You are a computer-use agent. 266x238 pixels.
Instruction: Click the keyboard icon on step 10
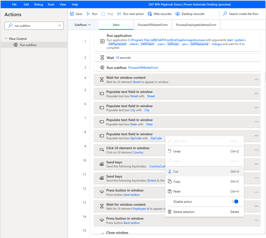(102, 164)
